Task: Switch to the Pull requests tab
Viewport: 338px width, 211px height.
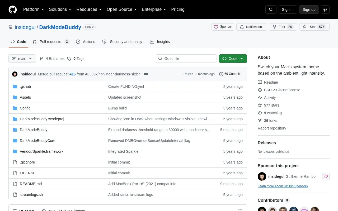Action: (x=51, y=42)
